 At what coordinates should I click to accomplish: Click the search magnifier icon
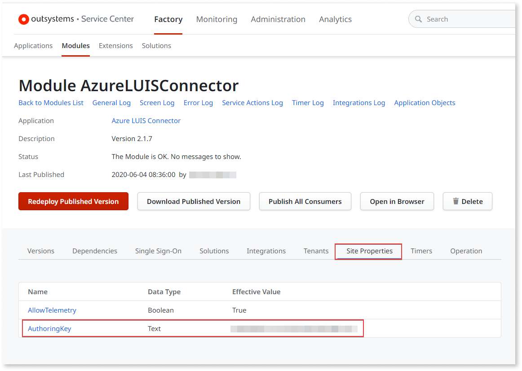(x=418, y=19)
